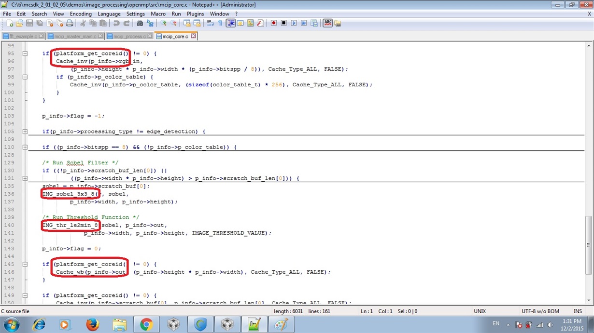This screenshot has height=333, width=594.
Task: Expand the folded block at line 110
Action: click(x=25, y=147)
